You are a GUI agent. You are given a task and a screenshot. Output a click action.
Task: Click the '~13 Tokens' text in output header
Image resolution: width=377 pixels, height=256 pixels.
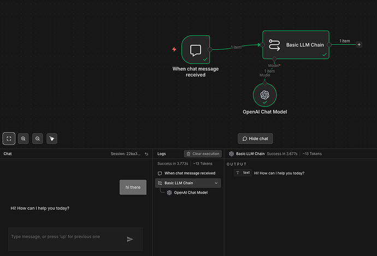[312, 154]
